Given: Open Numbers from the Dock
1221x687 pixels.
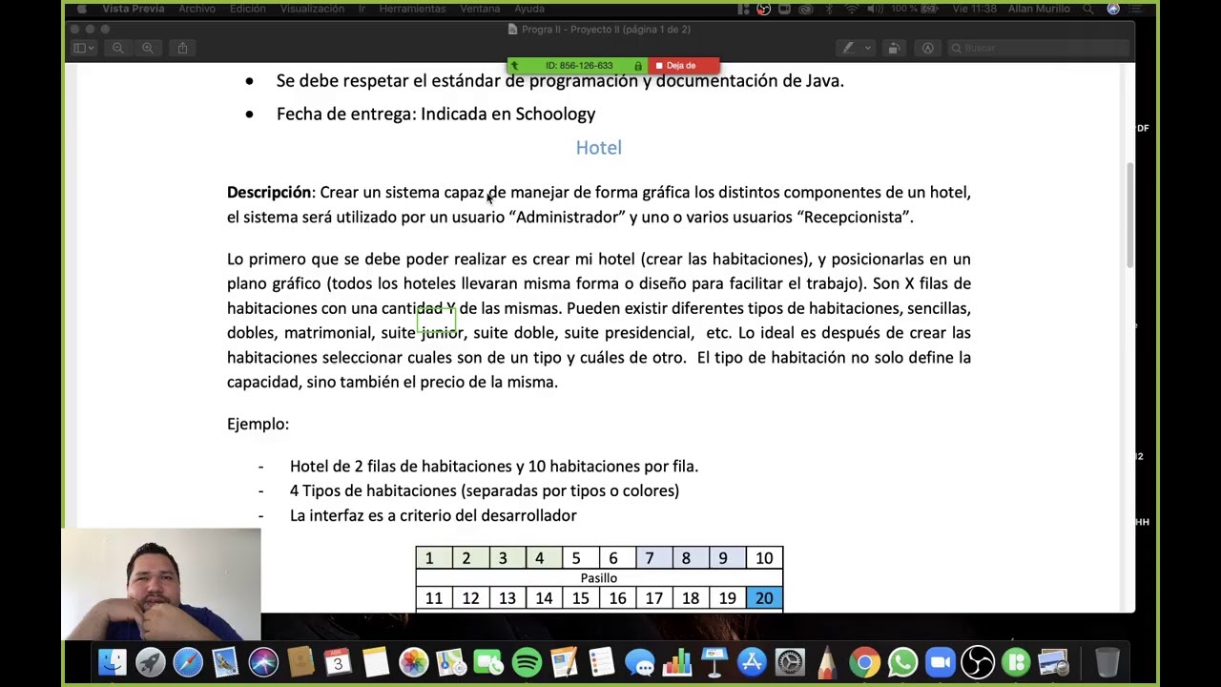Looking at the screenshot, I should 676,662.
